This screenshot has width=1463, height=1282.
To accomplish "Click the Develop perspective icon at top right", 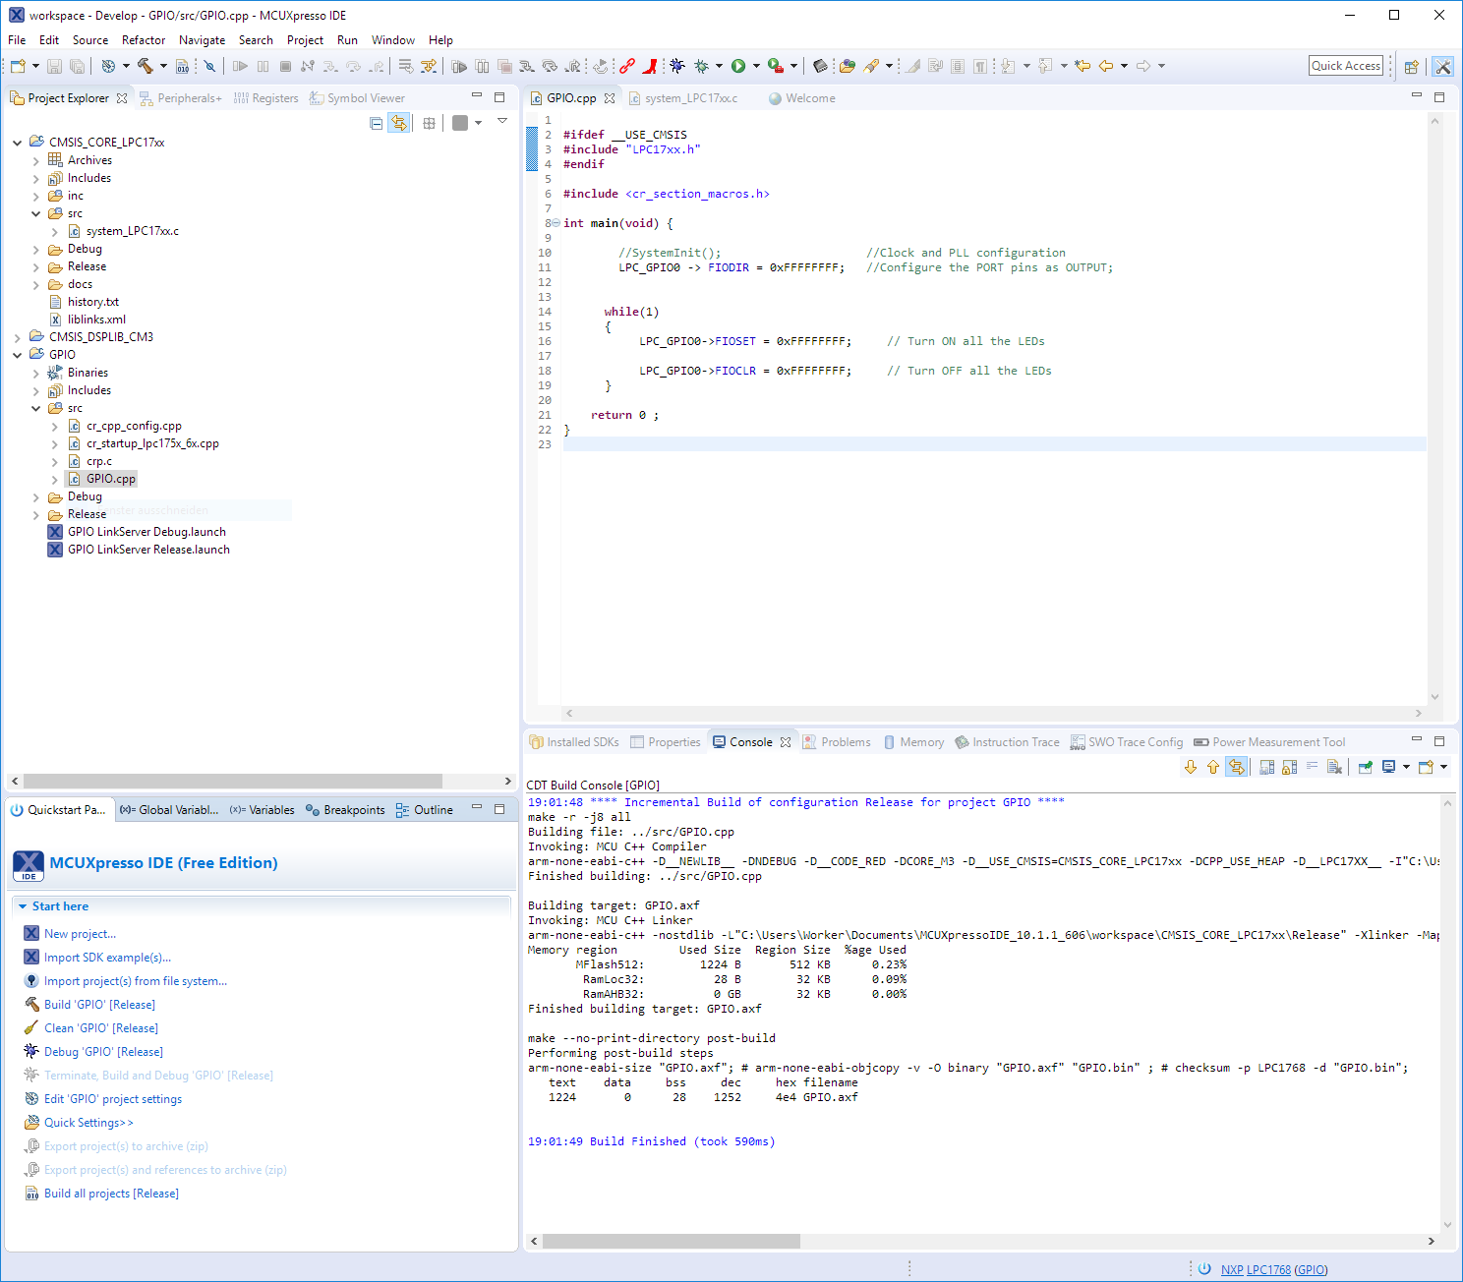I will 1442,67.
